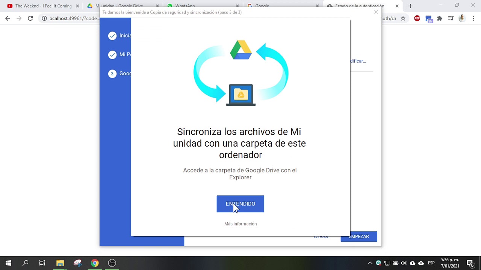
Task: Click the EMPEZAR button behind the dialog
Action: (359, 237)
